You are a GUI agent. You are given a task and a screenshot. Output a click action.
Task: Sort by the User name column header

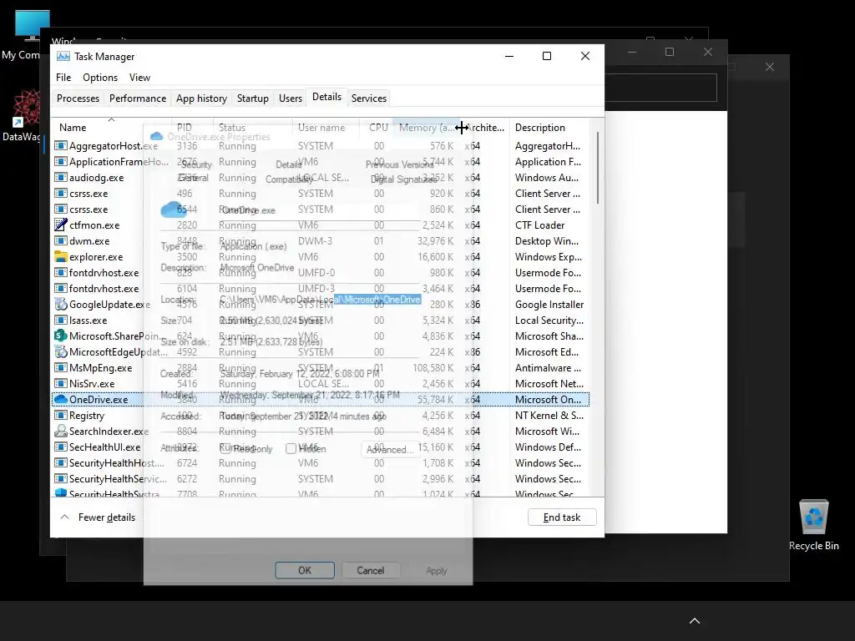326,127
